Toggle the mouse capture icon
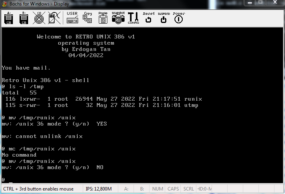 pyautogui.click(x=54, y=18)
